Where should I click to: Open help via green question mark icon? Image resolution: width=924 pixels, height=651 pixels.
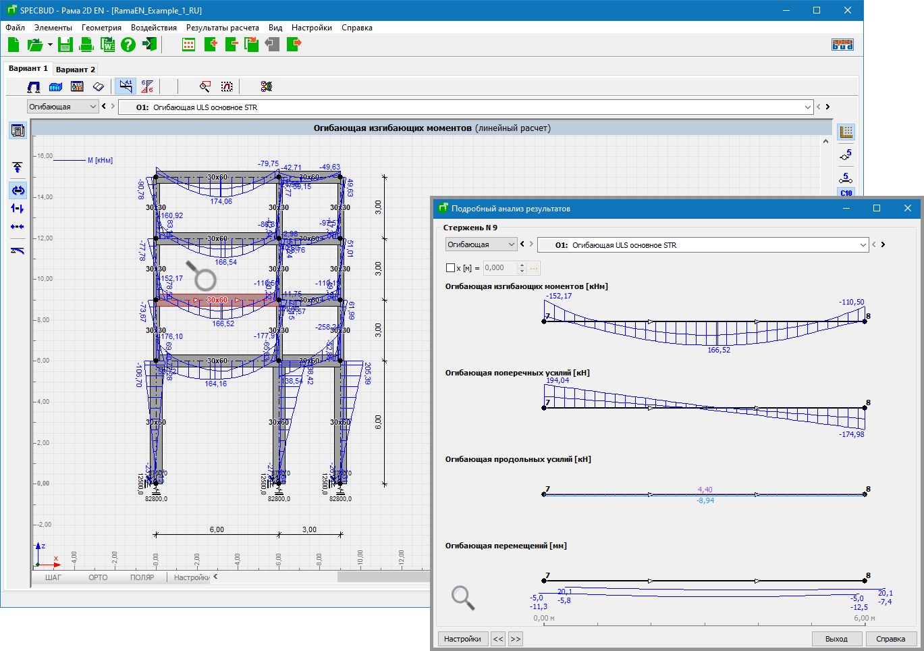coord(128,45)
